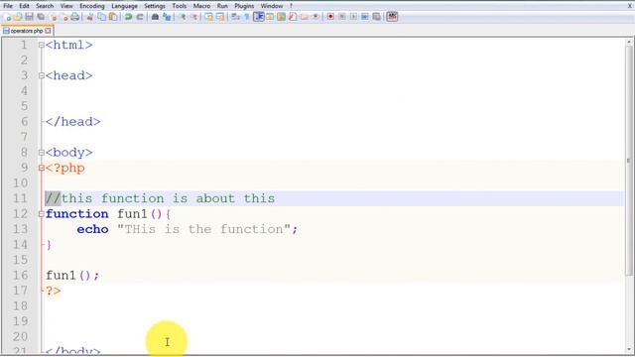Click the Close document toolbar icon
Viewport: 635px width, 357px height.
point(54,17)
